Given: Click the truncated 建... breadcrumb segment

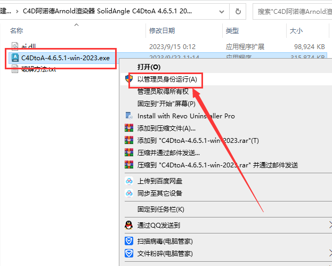Looking at the screenshot, I should 5,11.
